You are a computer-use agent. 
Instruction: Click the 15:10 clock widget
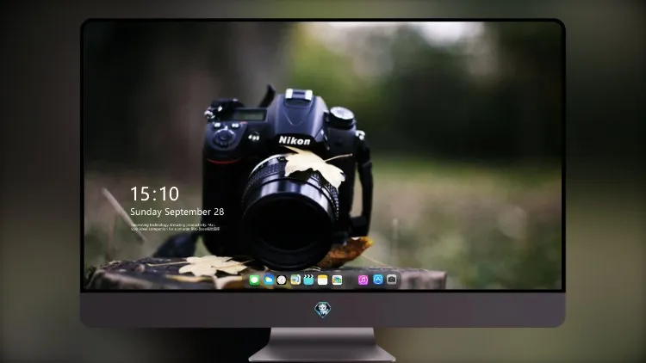coord(154,194)
